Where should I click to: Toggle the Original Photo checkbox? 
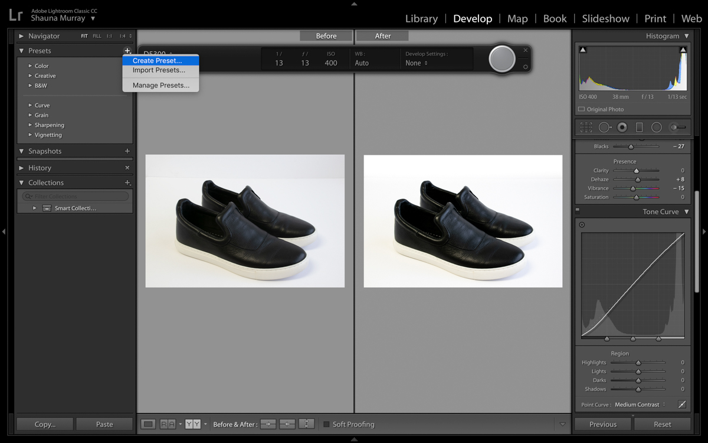click(582, 109)
